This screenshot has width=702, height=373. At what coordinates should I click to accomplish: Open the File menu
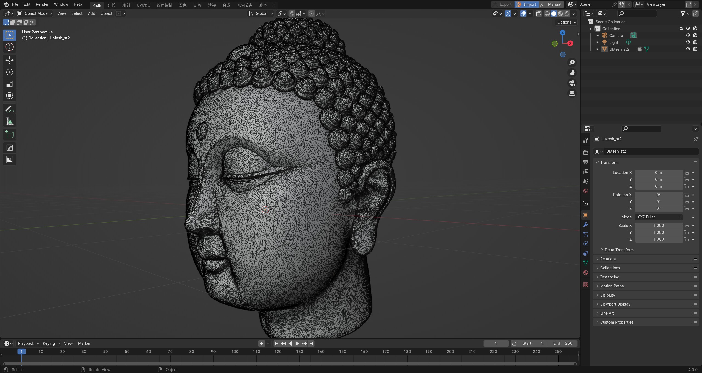click(15, 4)
